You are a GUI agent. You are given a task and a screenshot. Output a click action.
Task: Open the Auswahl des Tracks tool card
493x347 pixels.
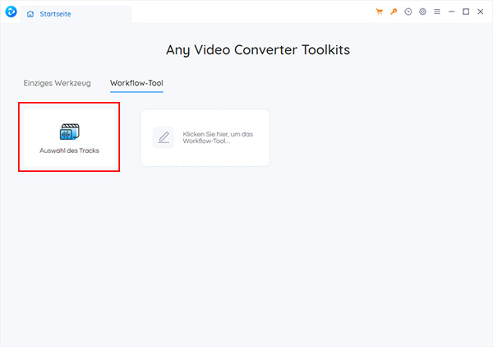69,137
